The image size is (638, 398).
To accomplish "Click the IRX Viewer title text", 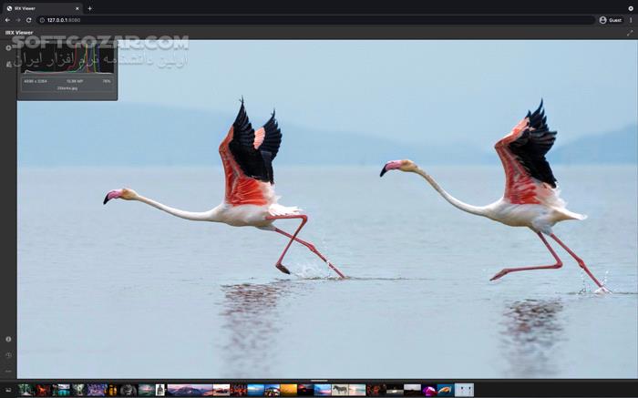I will click(x=19, y=33).
